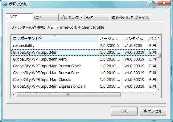Click the horizontal scrollbar right arrow
The height and width of the screenshot is (122, 173).
153,95
